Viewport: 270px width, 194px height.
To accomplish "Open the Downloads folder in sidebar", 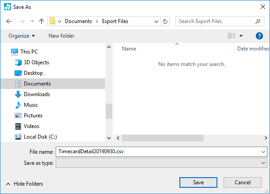I will (x=37, y=94).
